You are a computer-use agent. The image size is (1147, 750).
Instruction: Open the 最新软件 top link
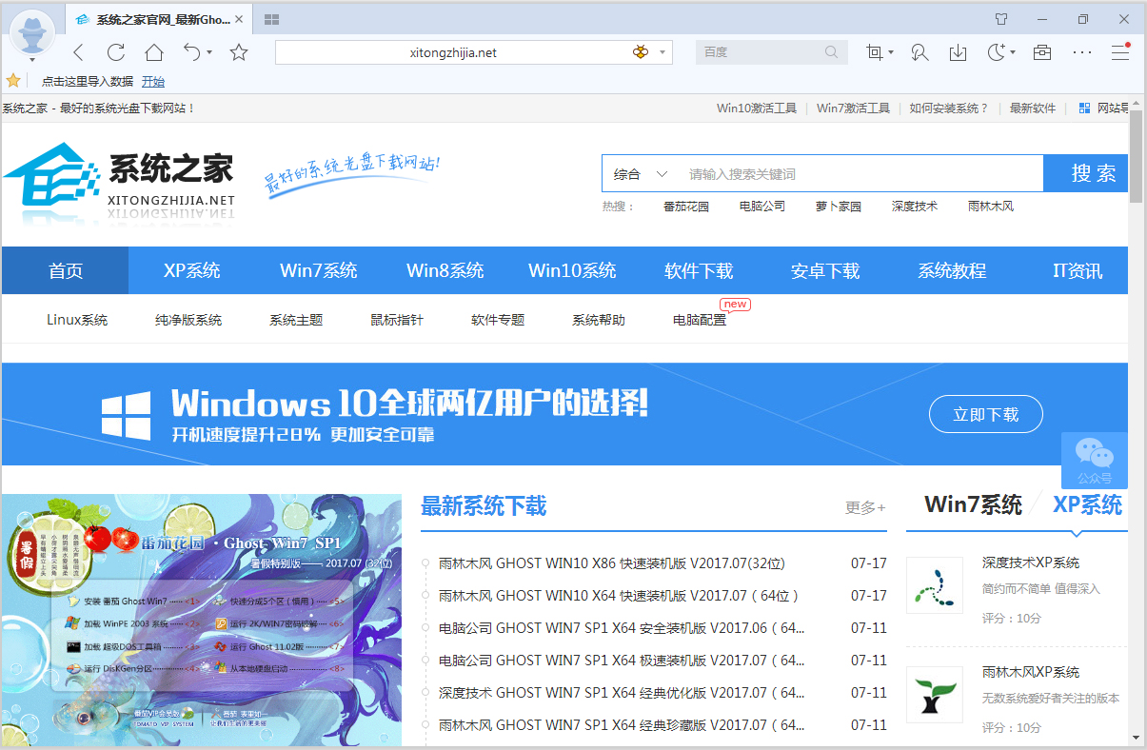coord(1033,109)
